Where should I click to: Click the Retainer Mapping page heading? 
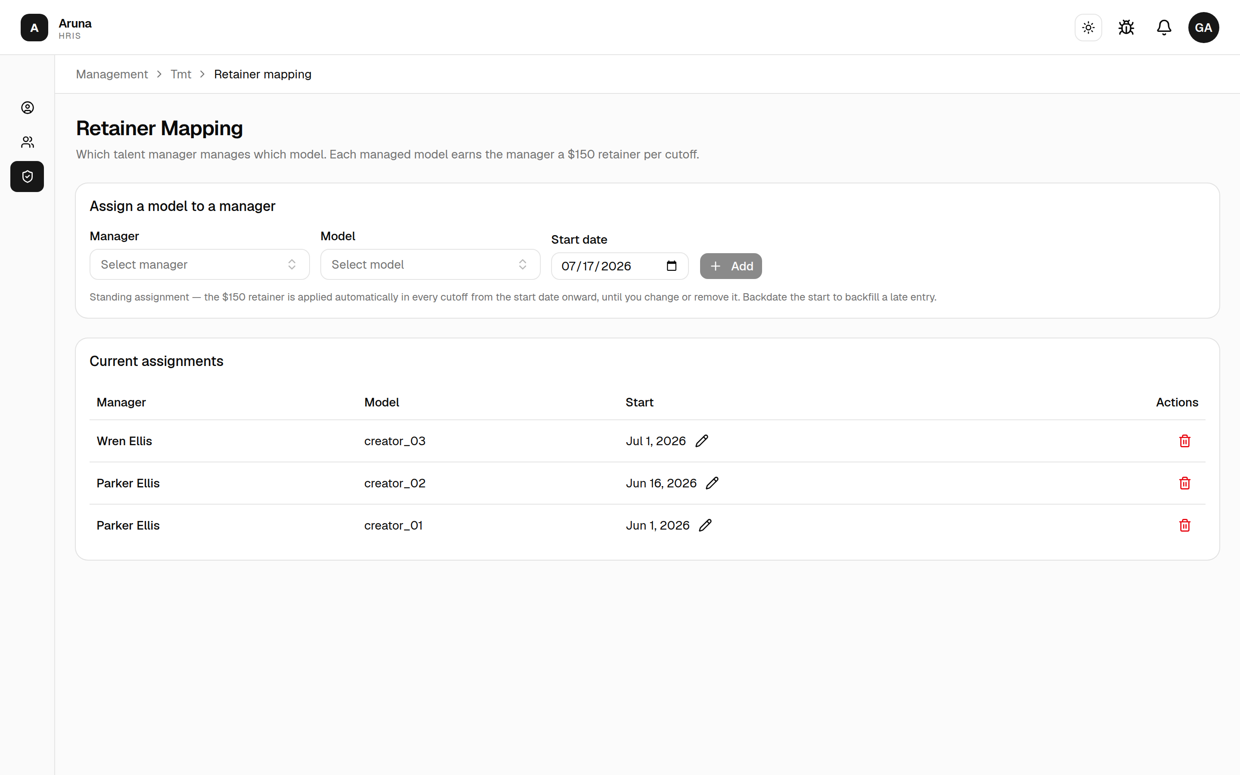159,128
